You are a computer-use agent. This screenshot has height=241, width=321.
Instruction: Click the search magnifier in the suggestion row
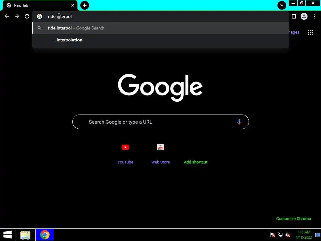coord(39,28)
